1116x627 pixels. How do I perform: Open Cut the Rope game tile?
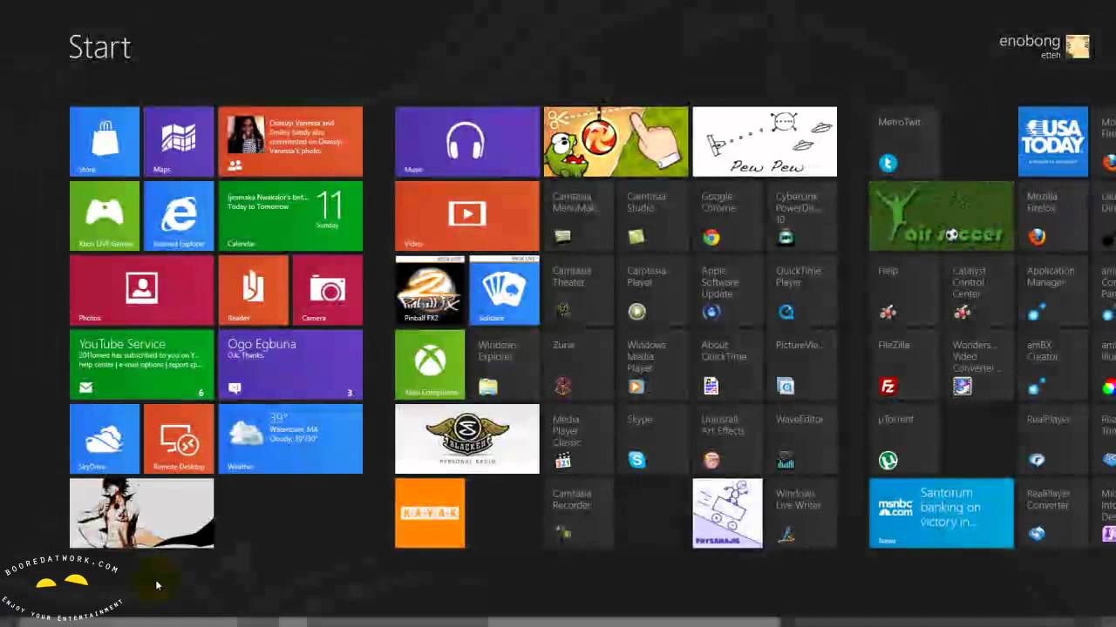point(616,142)
